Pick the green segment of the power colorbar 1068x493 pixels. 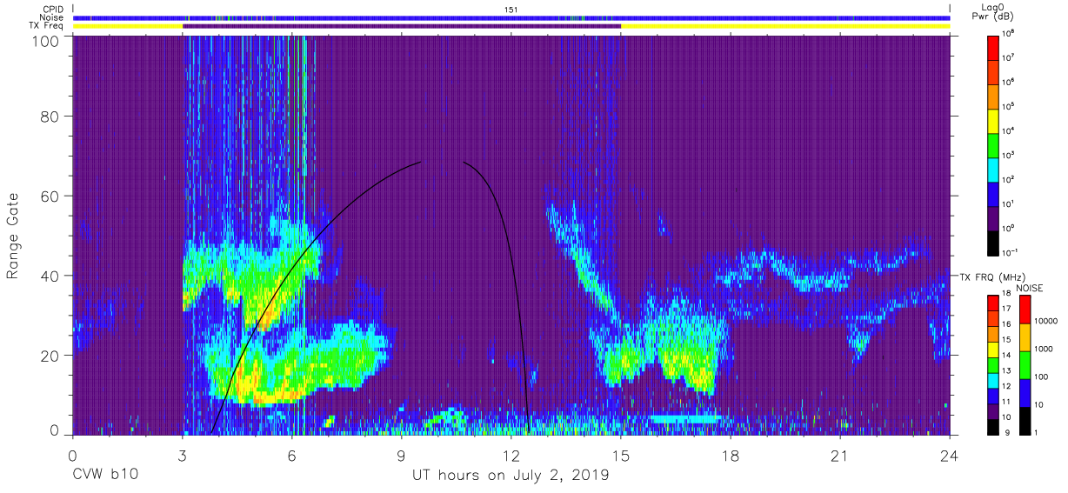pos(994,144)
